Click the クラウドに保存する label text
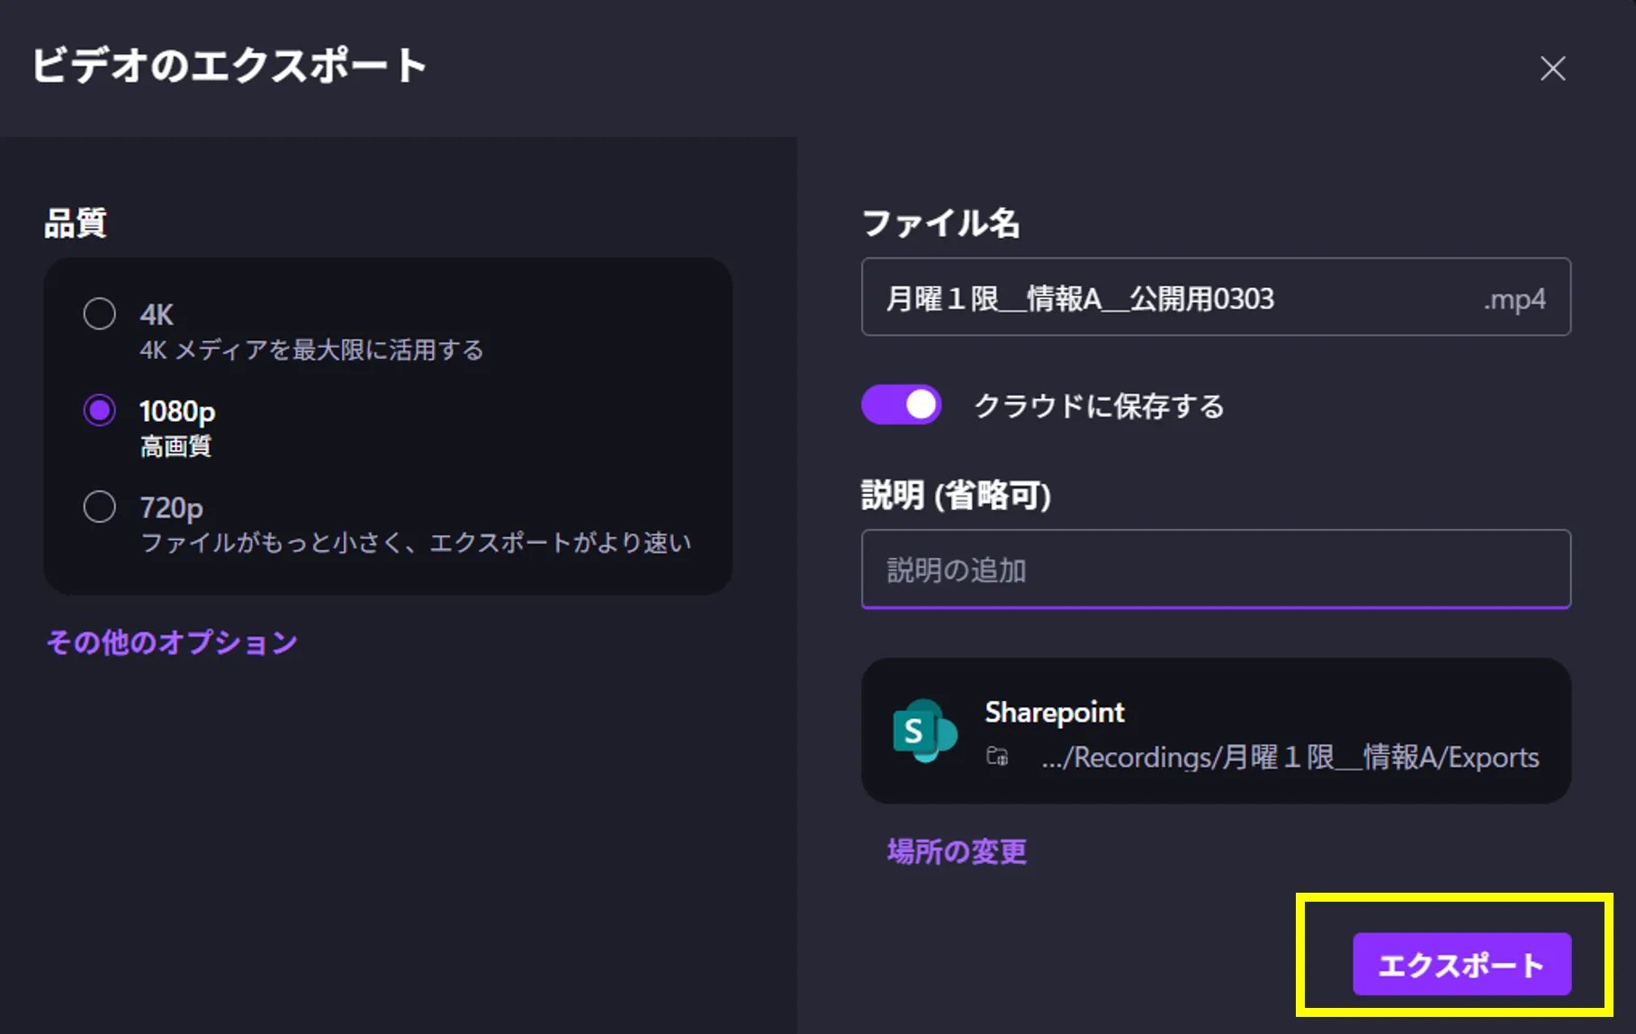 click(1099, 406)
